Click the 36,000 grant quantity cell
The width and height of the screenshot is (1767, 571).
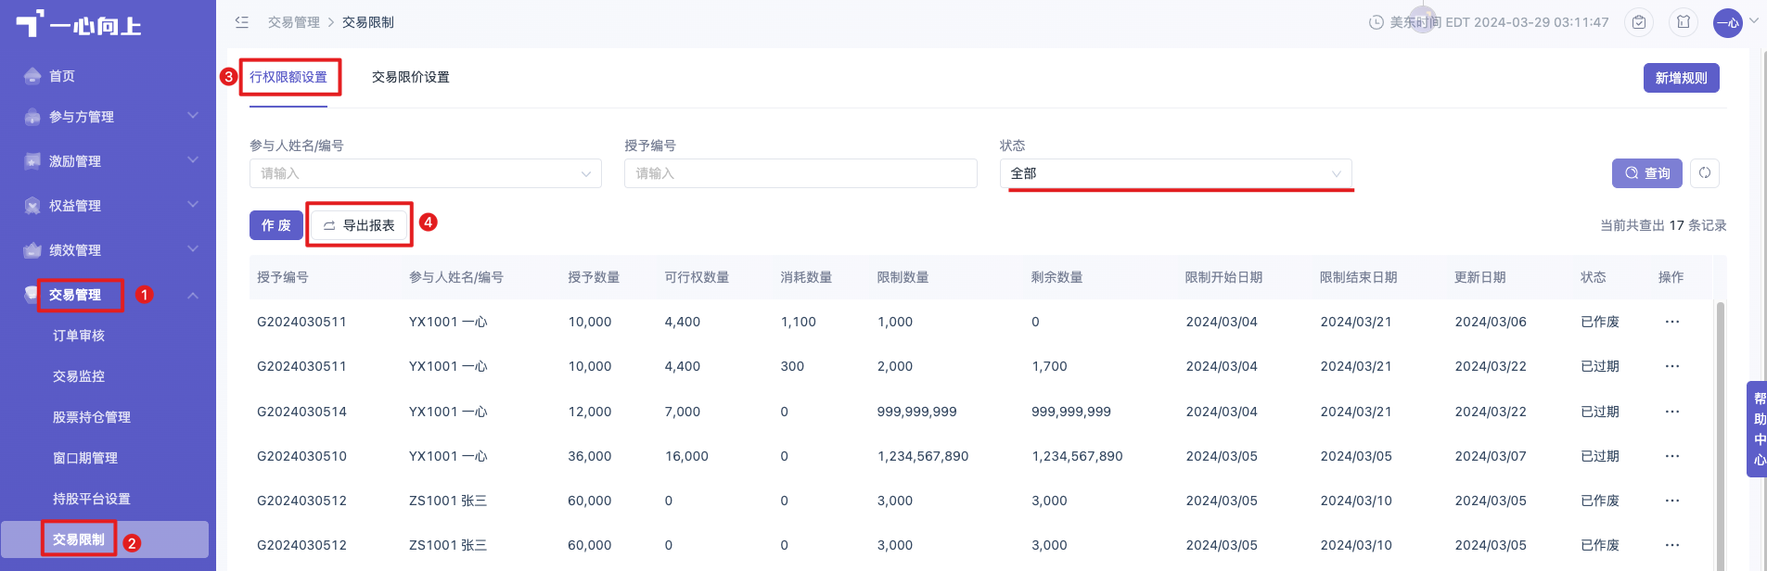coord(590,456)
